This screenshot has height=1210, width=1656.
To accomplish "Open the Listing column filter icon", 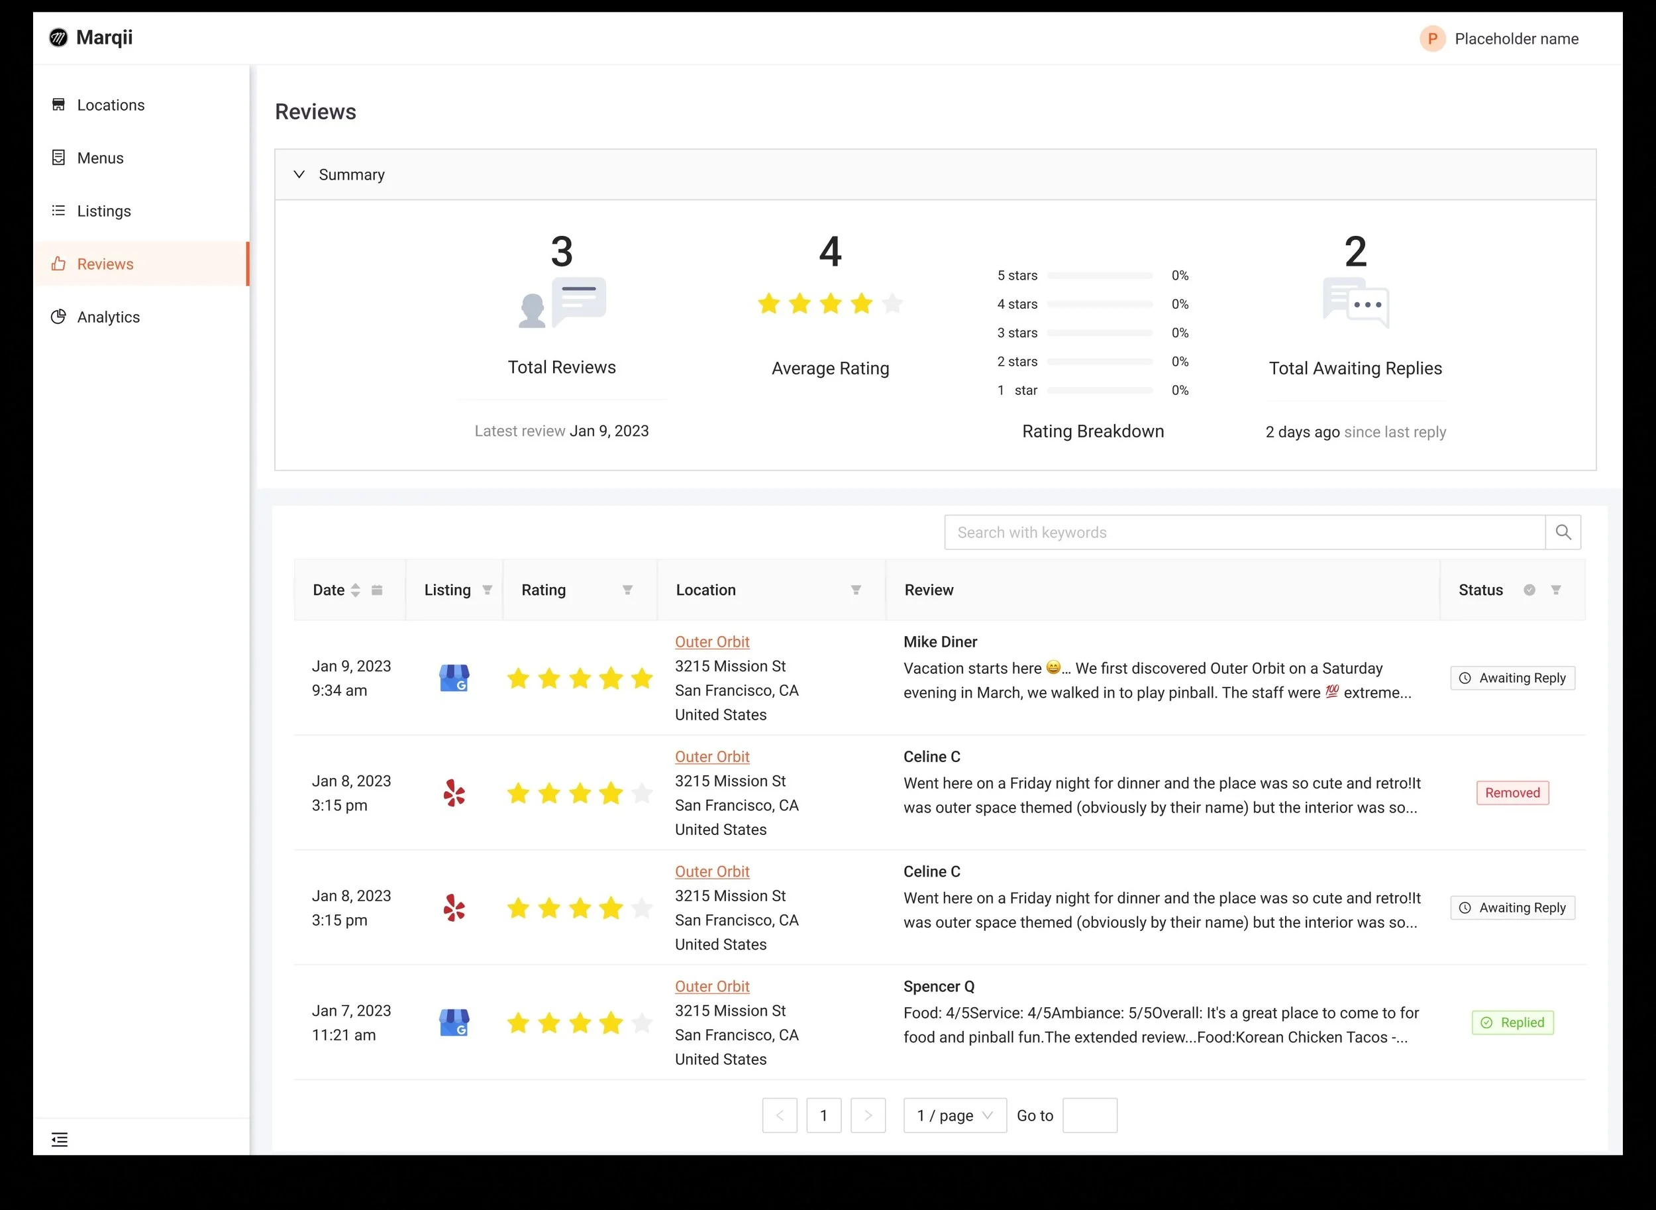I will (x=487, y=590).
